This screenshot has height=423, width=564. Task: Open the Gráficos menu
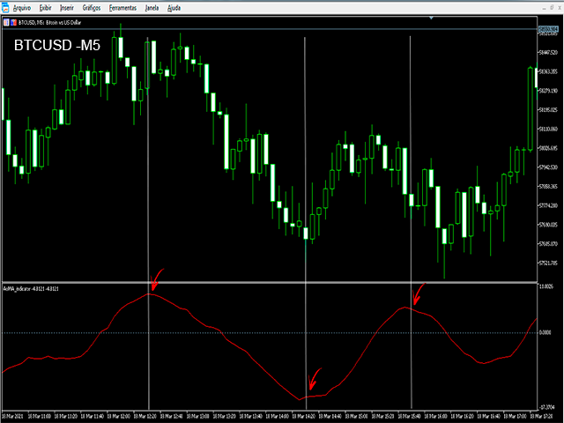point(92,8)
